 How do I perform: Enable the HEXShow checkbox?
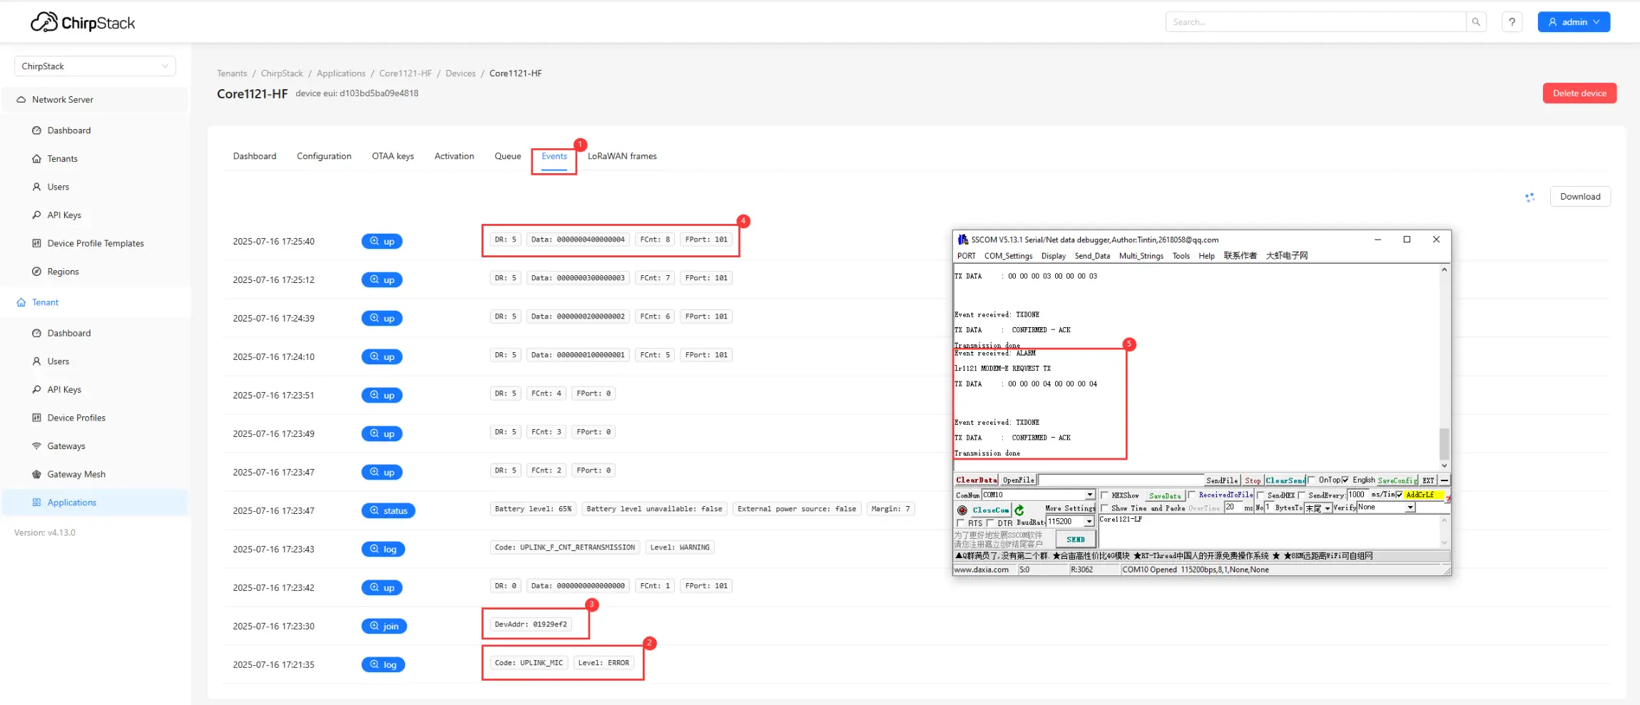click(x=1104, y=495)
